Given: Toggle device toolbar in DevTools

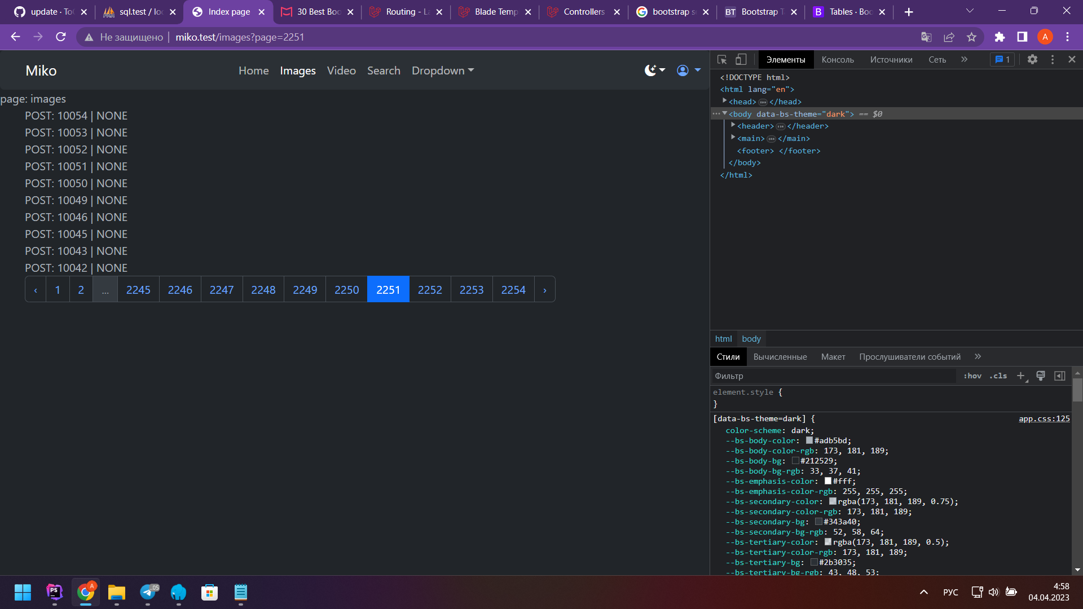Looking at the screenshot, I should coord(741,59).
